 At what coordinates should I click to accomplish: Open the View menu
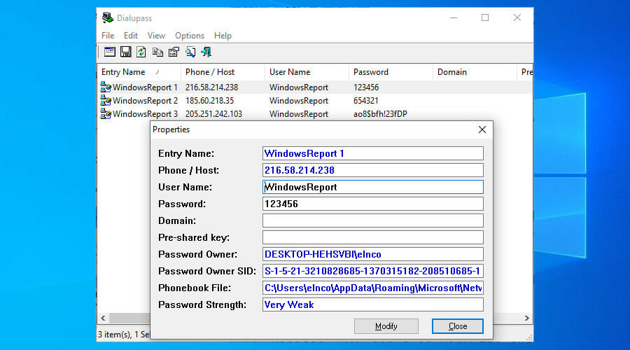156,36
